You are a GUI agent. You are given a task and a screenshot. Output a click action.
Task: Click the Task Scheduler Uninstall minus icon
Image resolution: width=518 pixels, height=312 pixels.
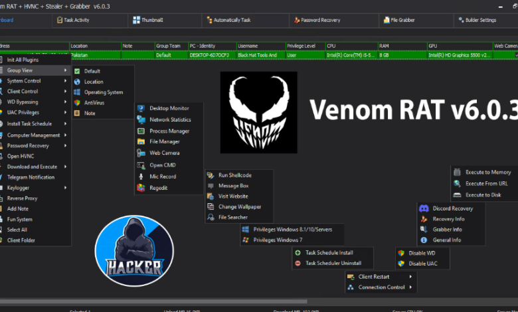(x=298, y=263)
